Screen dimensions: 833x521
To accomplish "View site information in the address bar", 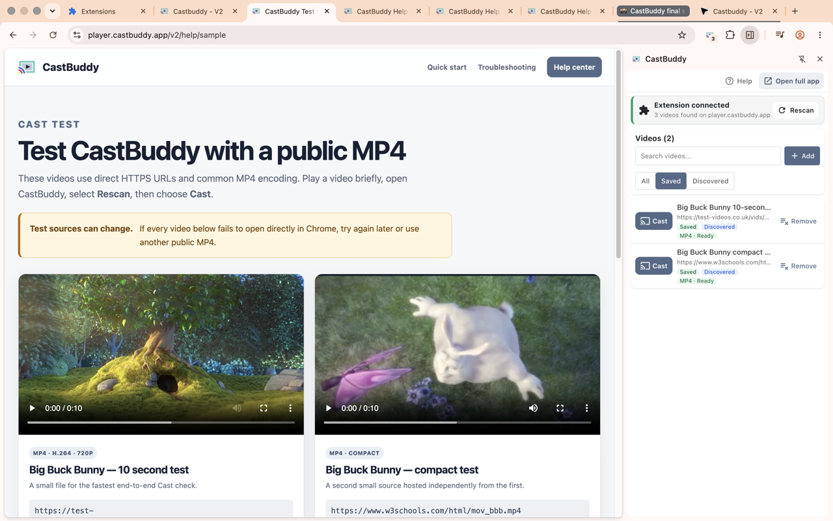I will [x=77, y=35].
